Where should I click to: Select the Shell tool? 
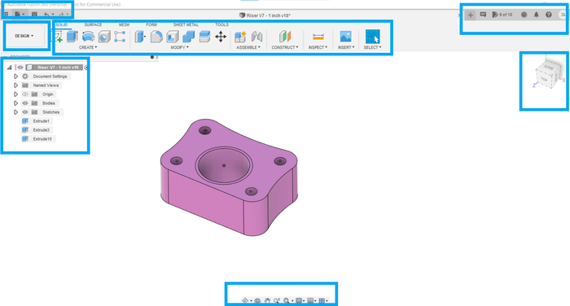(173, 37)
